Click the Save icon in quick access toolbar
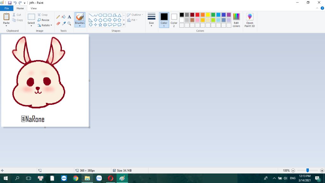This screenshot has height=183, width=325. click(10, 3)
